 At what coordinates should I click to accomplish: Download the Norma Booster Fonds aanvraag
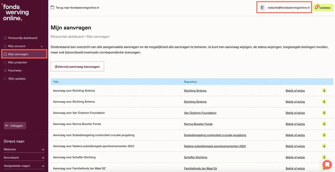pos(324,124)
